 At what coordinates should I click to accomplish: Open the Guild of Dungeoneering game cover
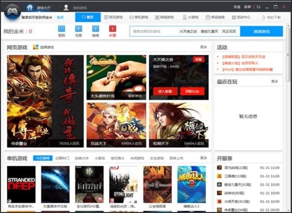(x=158, y=185)
